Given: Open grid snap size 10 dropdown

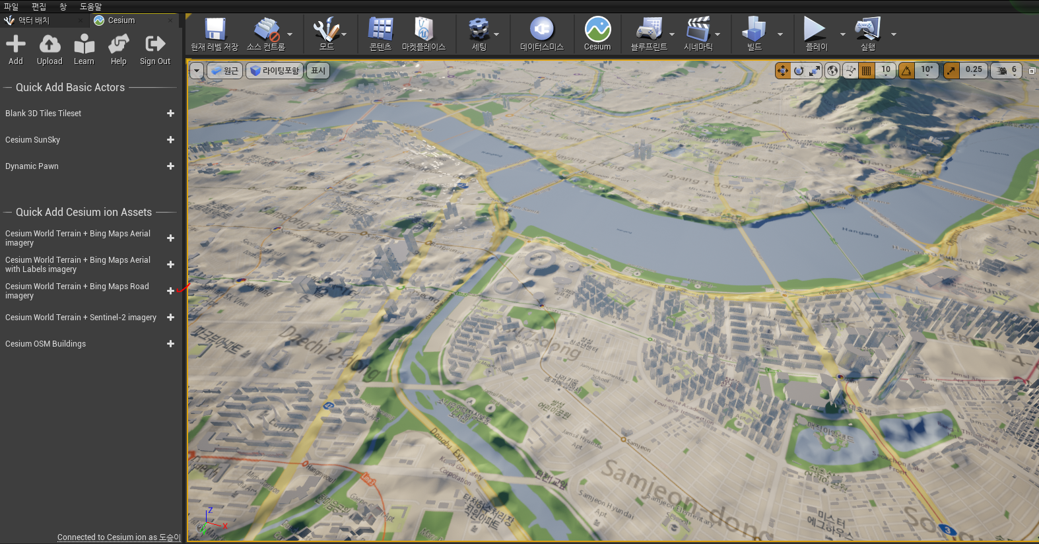Looking at the screenshot, I should (x=886, y=71).
